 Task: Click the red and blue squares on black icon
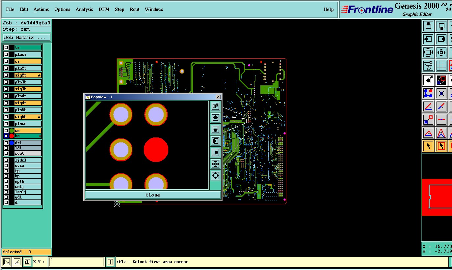click(x=441, y=80)
